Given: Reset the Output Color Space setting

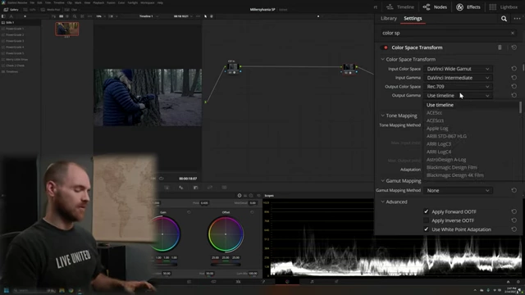Looking at the screenshot, I should [514, 86].
